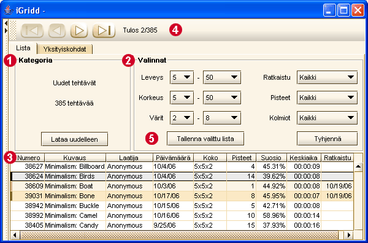Click horizontal scrollbar left arrow
368x243 pixels.
coord(15,235)
